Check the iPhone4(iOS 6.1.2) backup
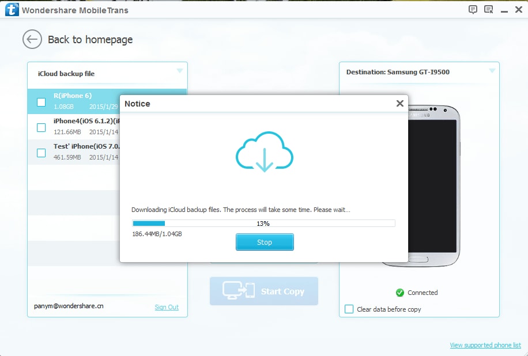 41,127
